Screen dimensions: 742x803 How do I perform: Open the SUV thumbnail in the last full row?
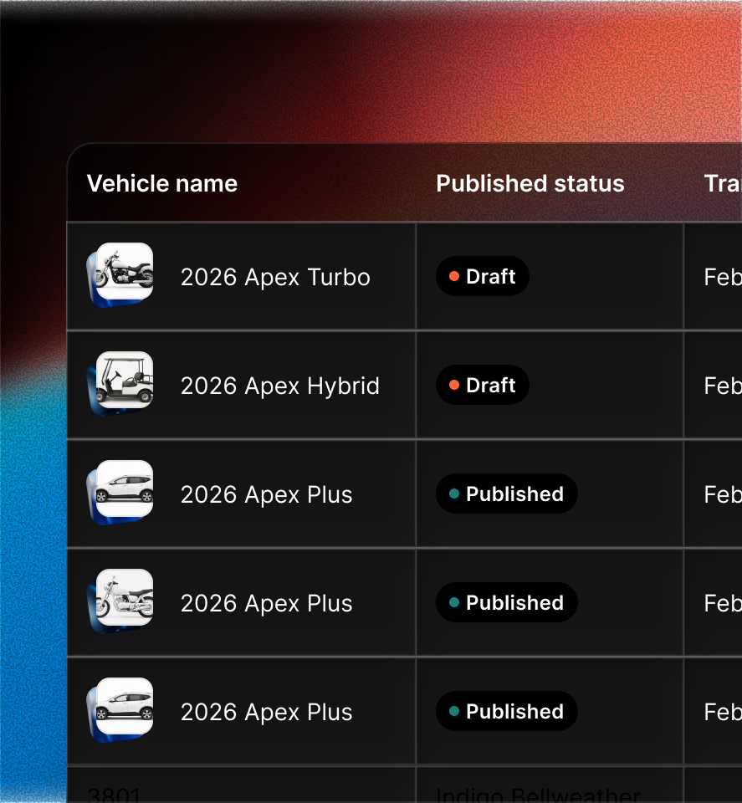pyautogui.click(x=124, y=707)
